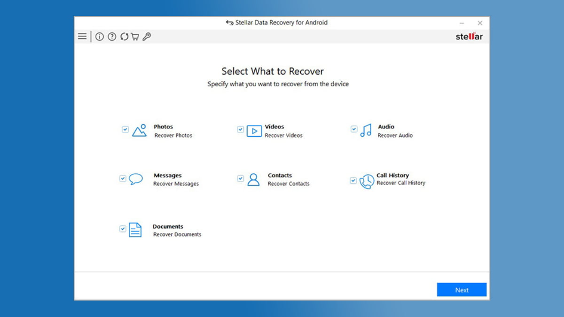
Task: Open help via the question mark icon
Action: click(x=112, y=37)
